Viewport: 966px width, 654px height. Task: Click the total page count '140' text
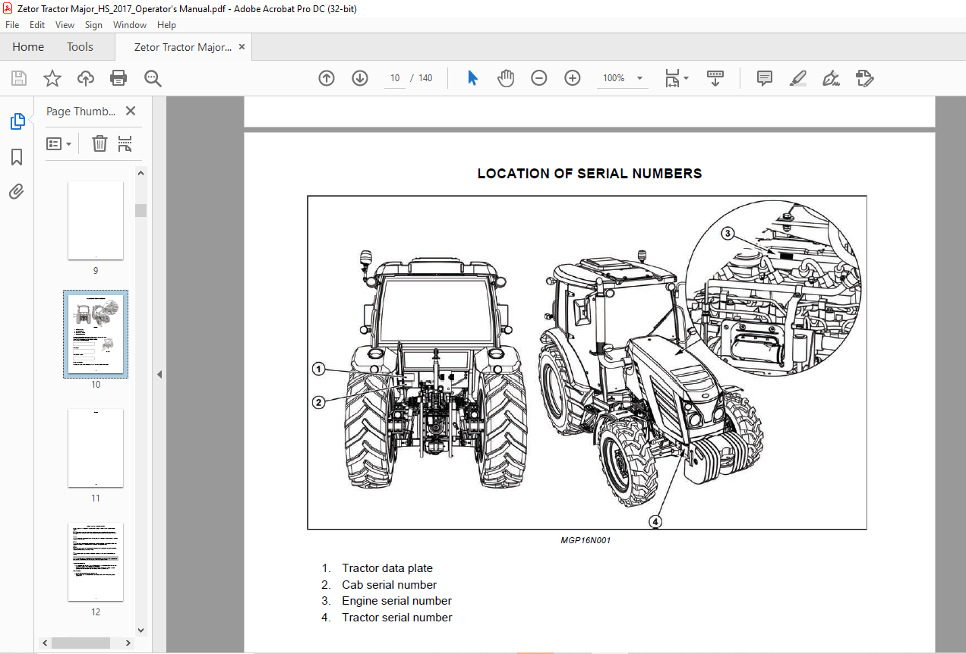(425, 78)
